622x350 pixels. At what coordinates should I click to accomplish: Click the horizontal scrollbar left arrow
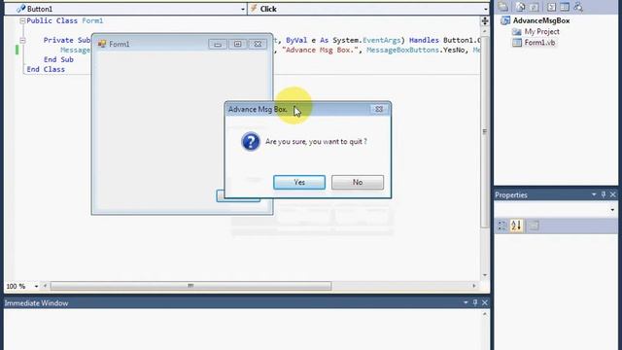[x=45, y=286]
